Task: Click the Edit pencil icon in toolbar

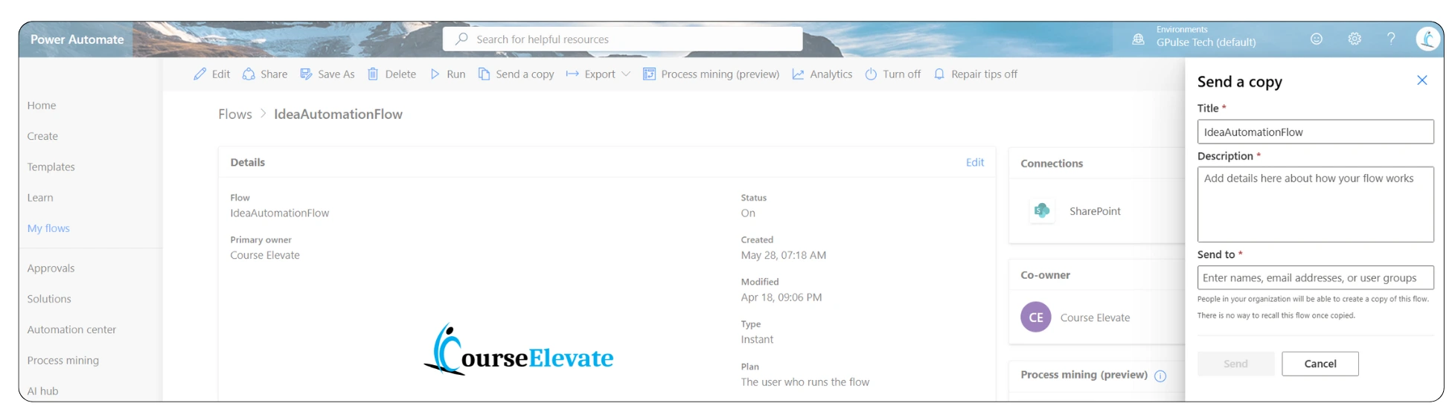Action: tap(199, 74)
